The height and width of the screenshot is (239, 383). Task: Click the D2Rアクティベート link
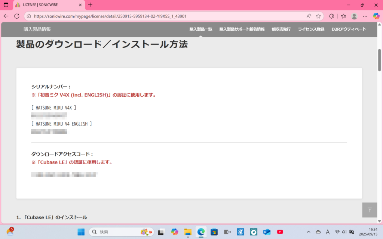(349, 29)
